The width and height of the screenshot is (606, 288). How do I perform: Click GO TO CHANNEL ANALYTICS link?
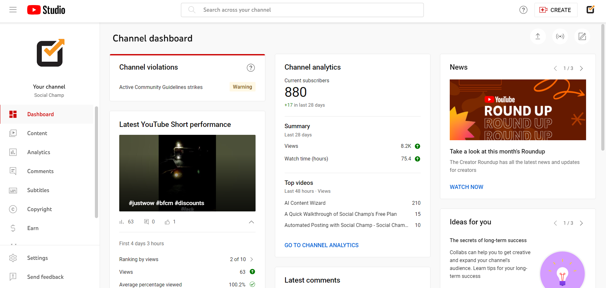[x=321, y=245]
